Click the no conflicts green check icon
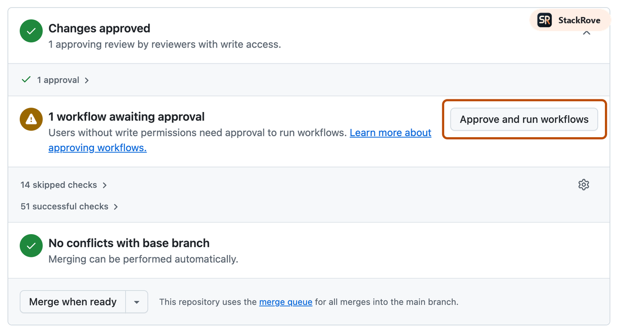This screenshot has height=334, width=620. pyautogui.click(x=31, y=245)
